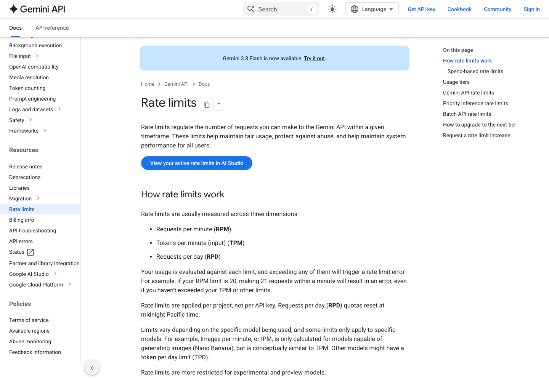
Task: Expand the File input section
Action: 37,56
